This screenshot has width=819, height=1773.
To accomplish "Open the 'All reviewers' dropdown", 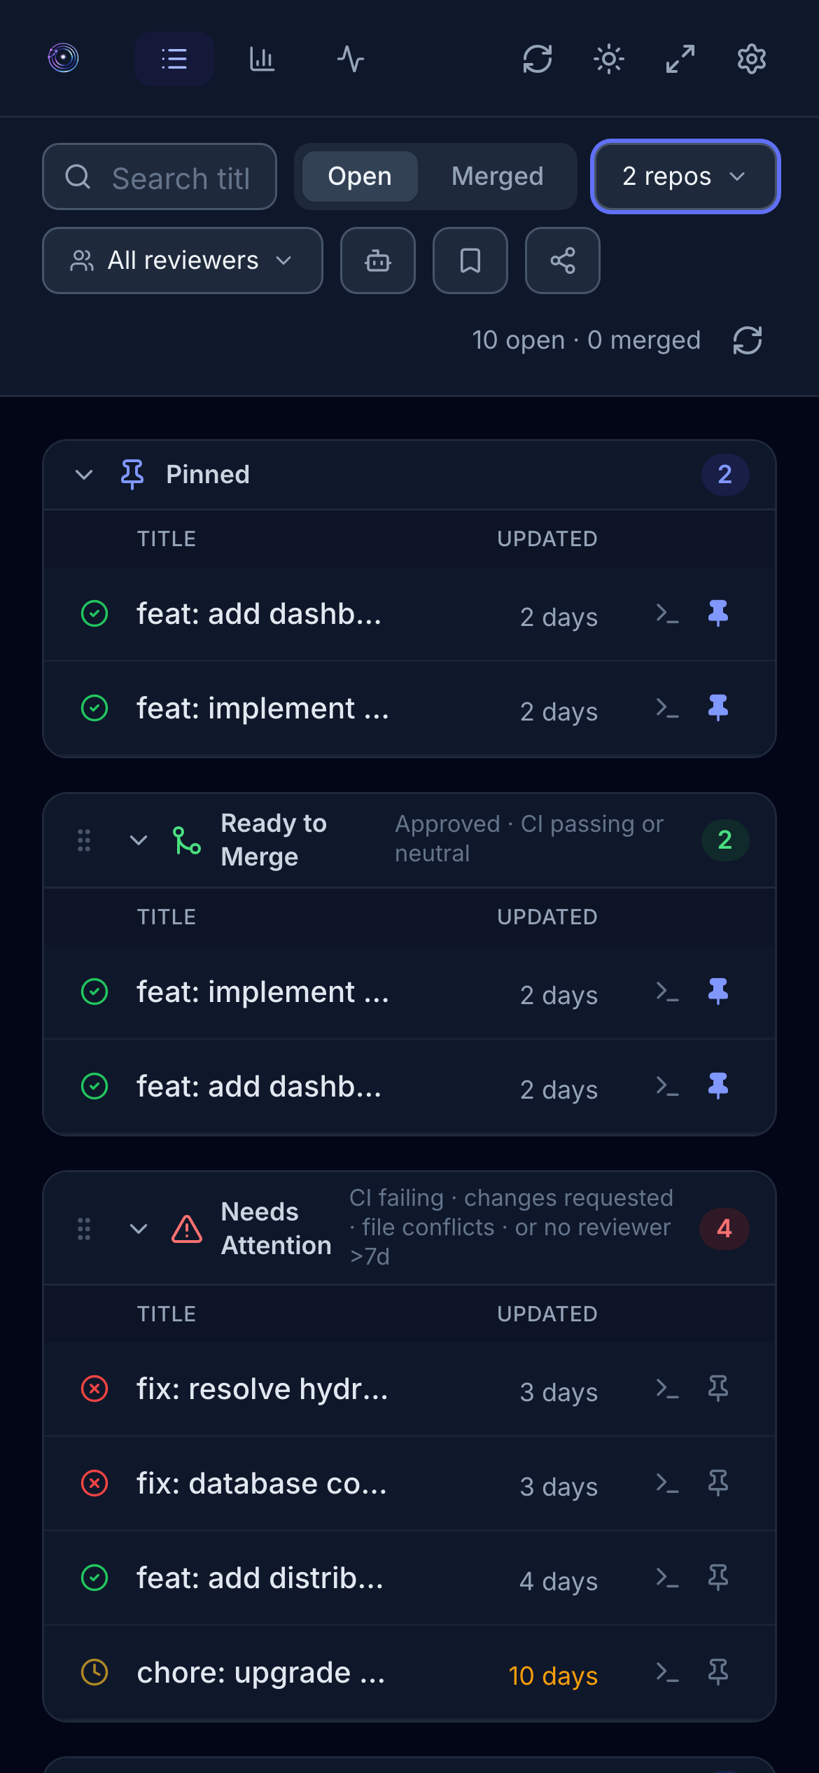I will click(183, 260).
